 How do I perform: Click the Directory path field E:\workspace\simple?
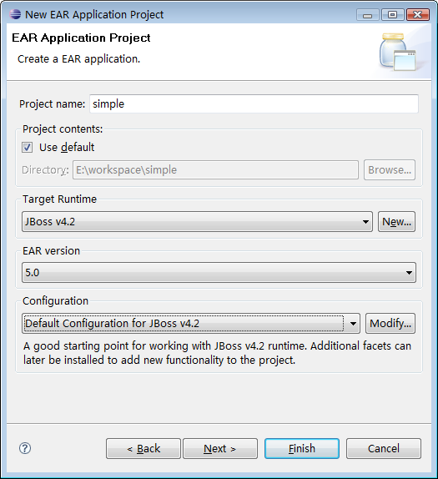(215, 170)
